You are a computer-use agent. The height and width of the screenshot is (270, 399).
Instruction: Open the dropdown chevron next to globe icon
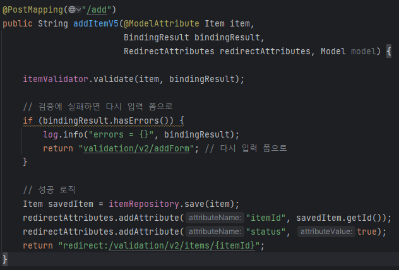coord(79,9)
